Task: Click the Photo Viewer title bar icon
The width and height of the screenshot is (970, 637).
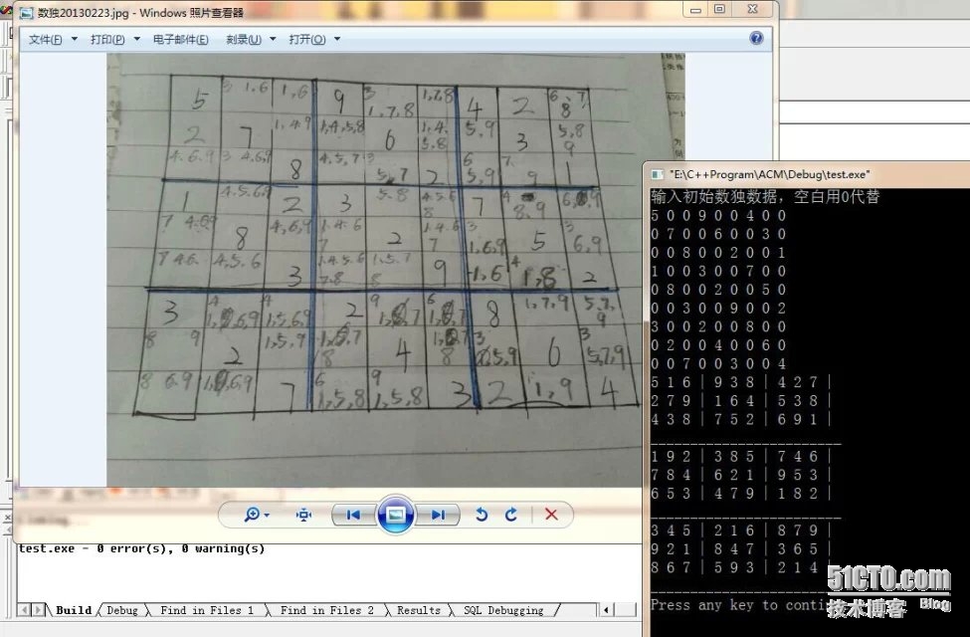Action: click(x=27, y=12)
